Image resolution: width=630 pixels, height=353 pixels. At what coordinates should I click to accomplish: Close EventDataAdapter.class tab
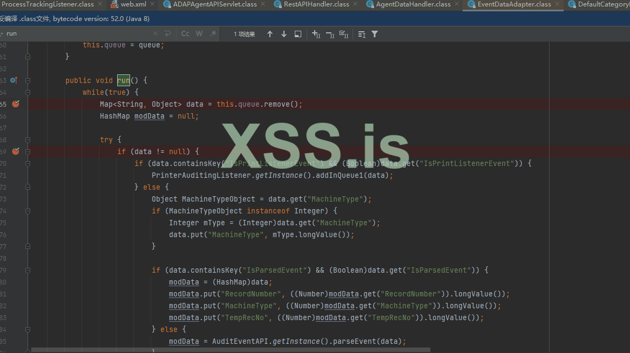click(557, 4)
